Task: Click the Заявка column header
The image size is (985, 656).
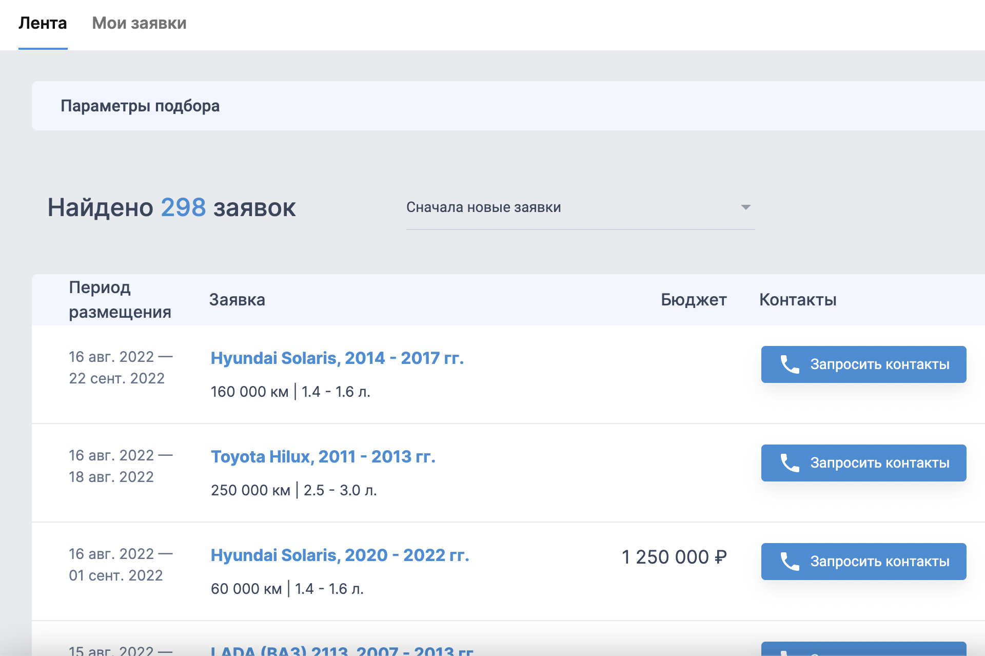Action: tap(237, 300)
